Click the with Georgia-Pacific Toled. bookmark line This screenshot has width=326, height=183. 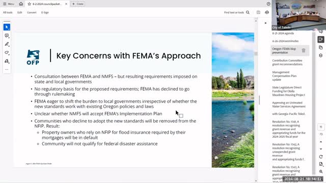(289, 114)
